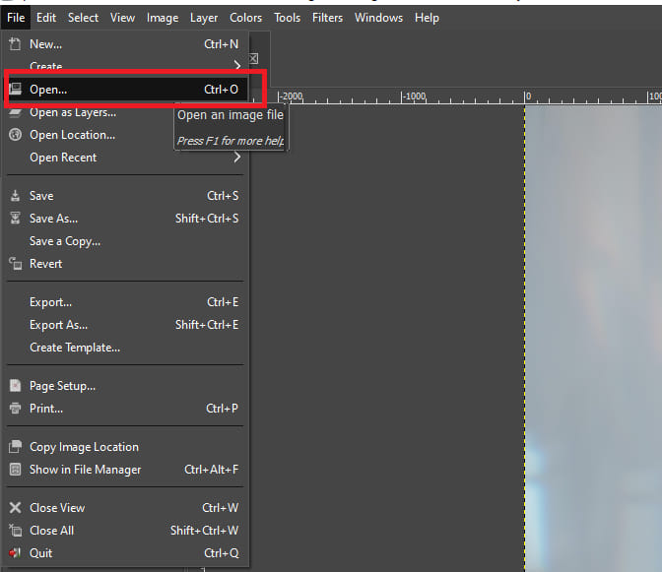Image resolution: width=662 pixels, height=572 pixels.
Task: Open the Edit menu
Action: (46, 18)
